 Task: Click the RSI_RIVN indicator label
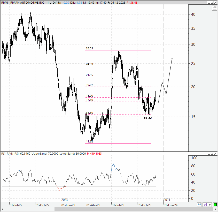[x=7, y=154]
